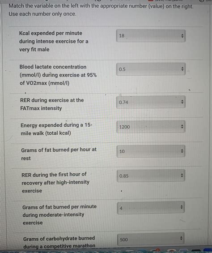Open the dropdown showing value 4
Image resolution: width=212 pixels, height=253 pixels.
click(151, 208)
